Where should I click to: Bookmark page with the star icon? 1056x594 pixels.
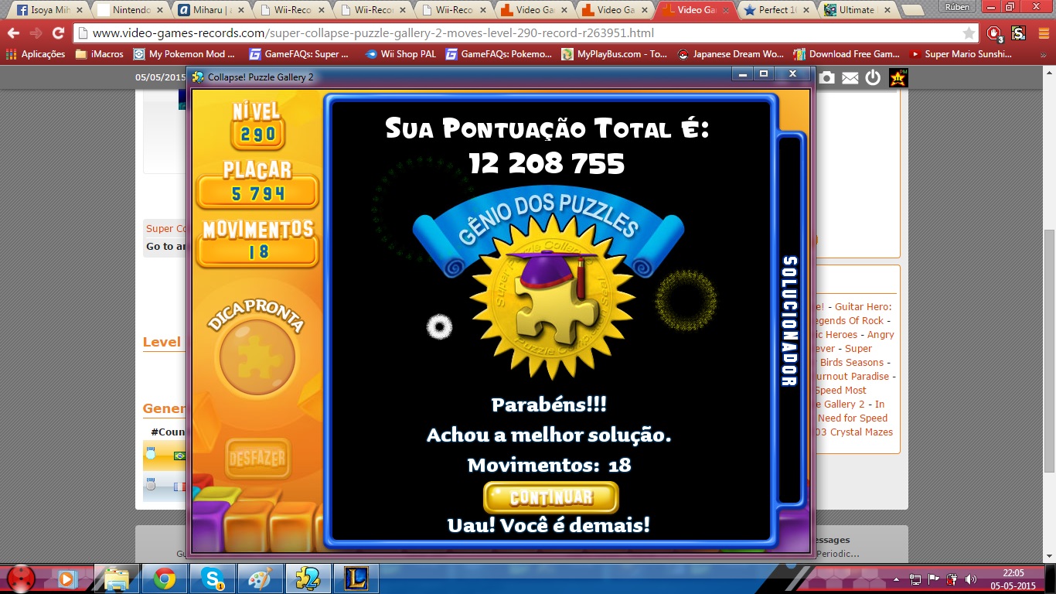coord(969,33)
